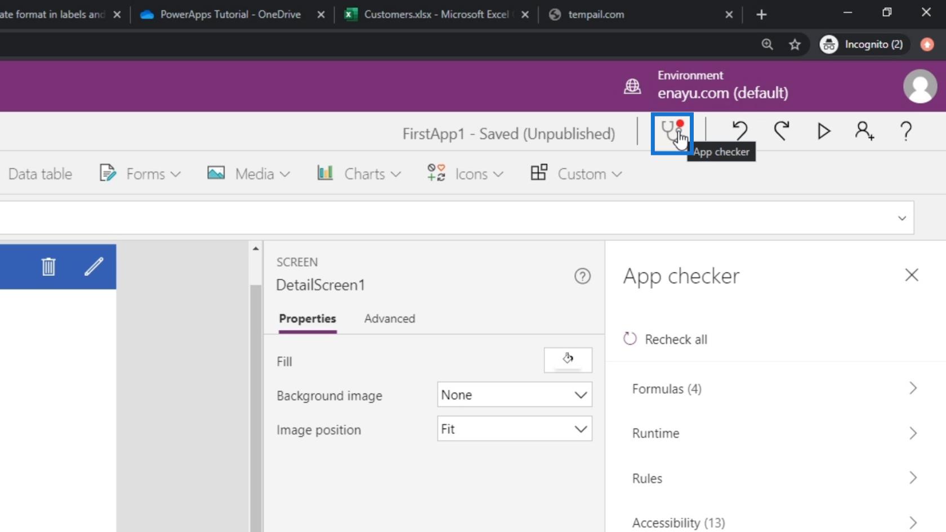Expand the Rules section
Viewport: 946px width, 532px height.
click(x=775, y=478)
